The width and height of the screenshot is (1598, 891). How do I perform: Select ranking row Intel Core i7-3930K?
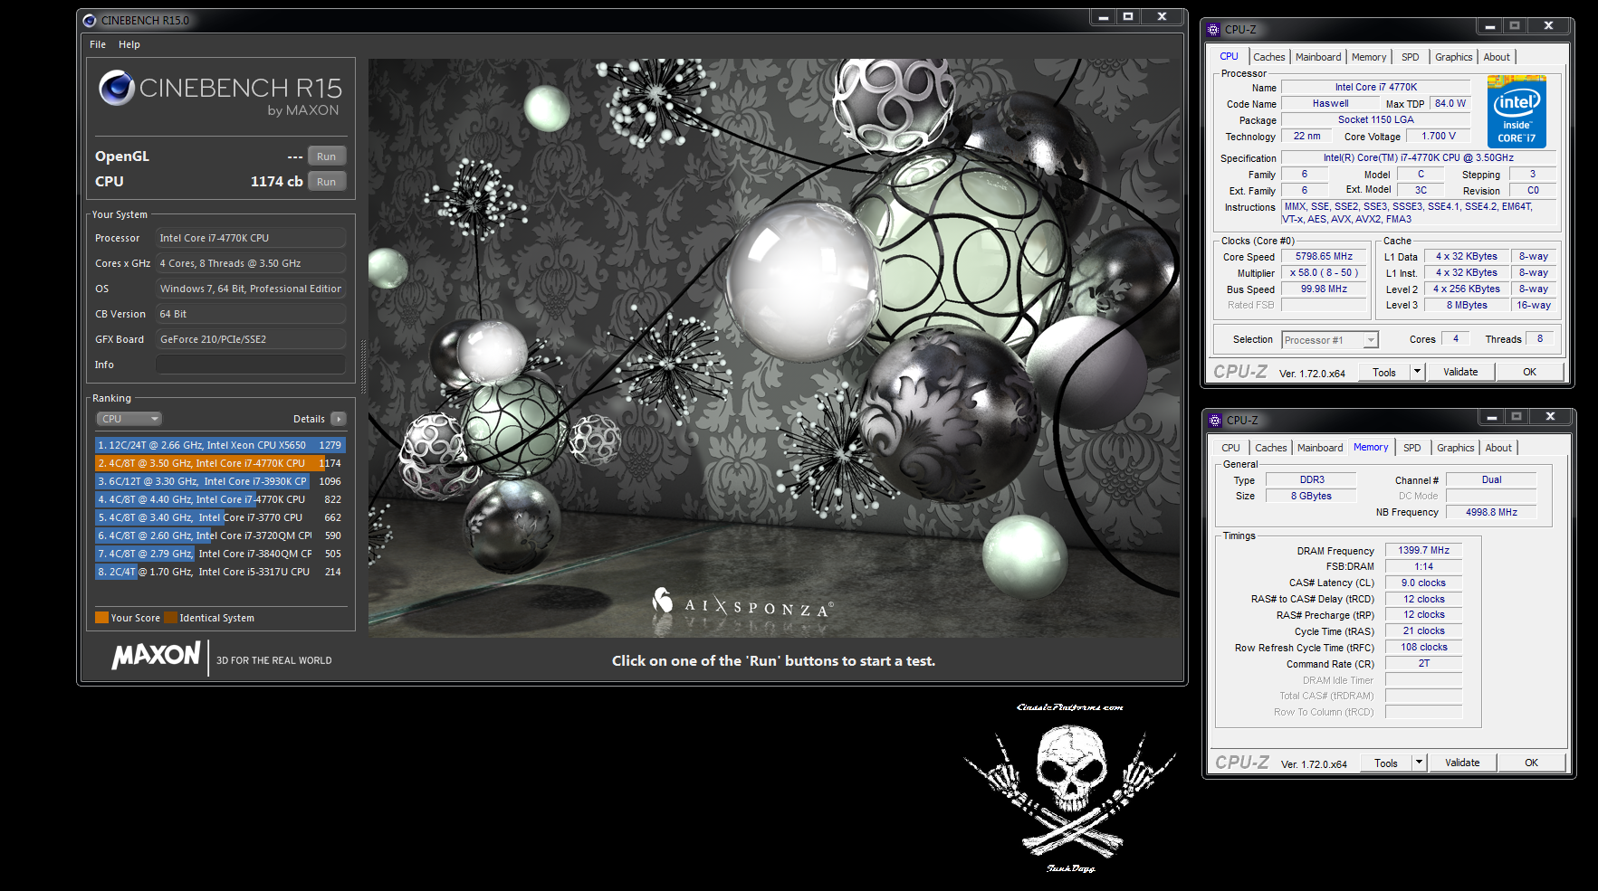[x=220, y=481]
